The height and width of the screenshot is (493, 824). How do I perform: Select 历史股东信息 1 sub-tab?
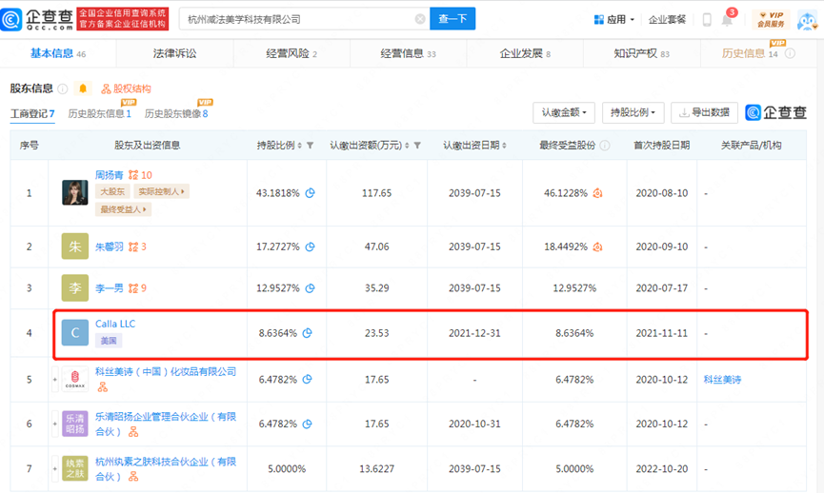pos(100,114)
